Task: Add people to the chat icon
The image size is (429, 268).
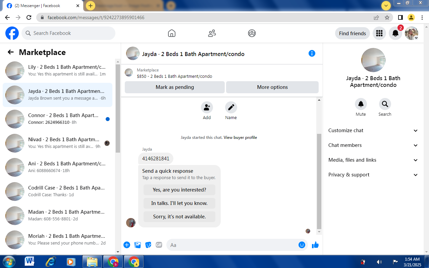Action: (207, 107)
